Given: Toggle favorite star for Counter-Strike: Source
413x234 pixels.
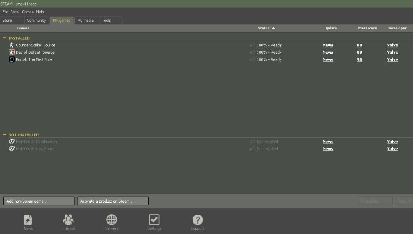Looking at the screenshot, I should (252, 45).
